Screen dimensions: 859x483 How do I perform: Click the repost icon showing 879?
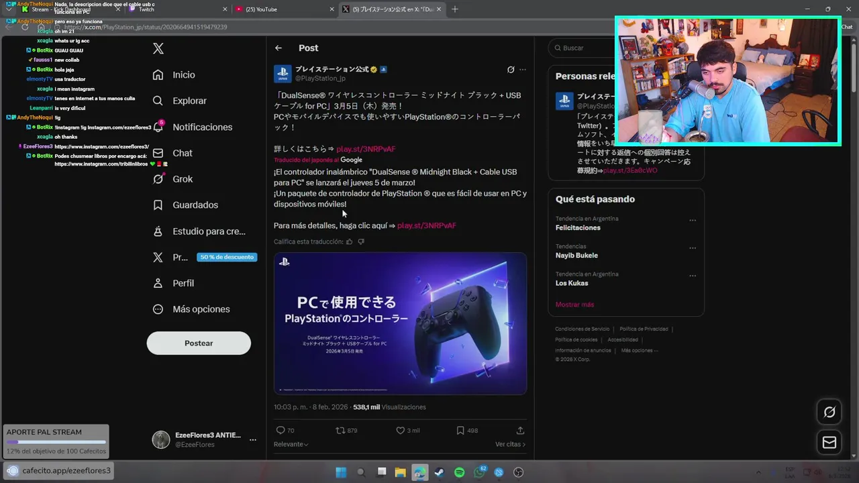pyautogui.click(x=340, y=430)
